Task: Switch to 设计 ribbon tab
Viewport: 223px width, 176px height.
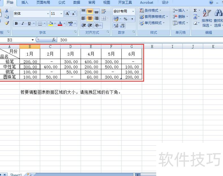Action: (x=165, y=3)
